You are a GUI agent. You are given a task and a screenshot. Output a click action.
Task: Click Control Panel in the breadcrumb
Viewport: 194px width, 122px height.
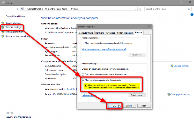click(34, 9)
